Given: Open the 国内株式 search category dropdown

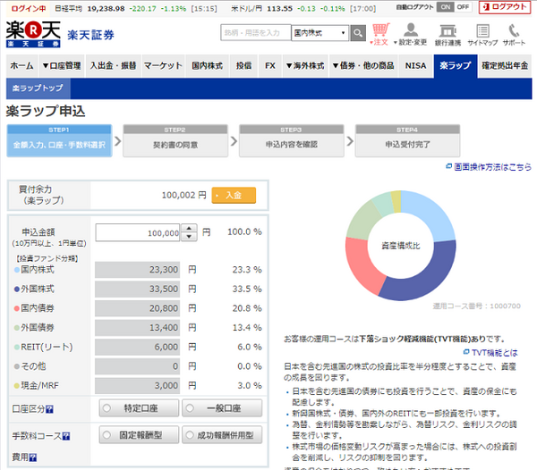Looking at the screenshot, I should (x=320, y=33).
